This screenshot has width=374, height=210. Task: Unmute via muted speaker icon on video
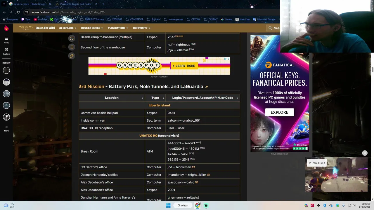click(310, 187)
